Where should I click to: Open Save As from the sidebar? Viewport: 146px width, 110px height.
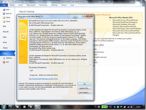click(x=7, y=13)
